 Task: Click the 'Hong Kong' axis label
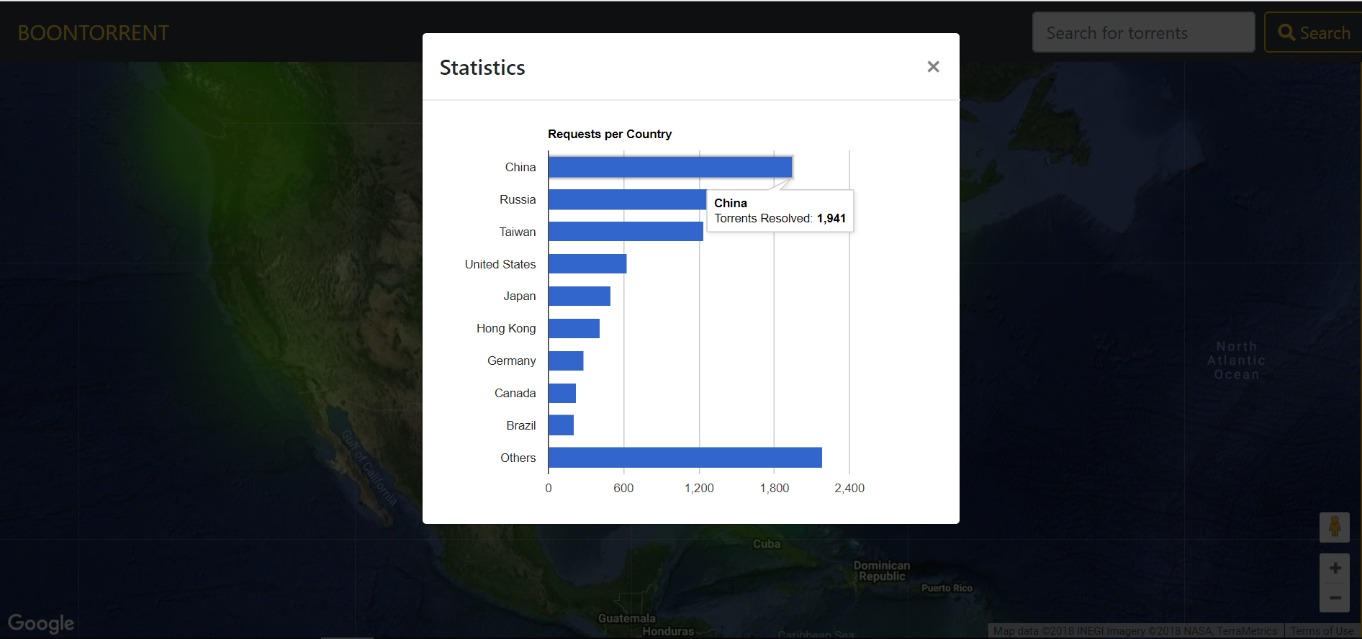click(x=506, y=328)
